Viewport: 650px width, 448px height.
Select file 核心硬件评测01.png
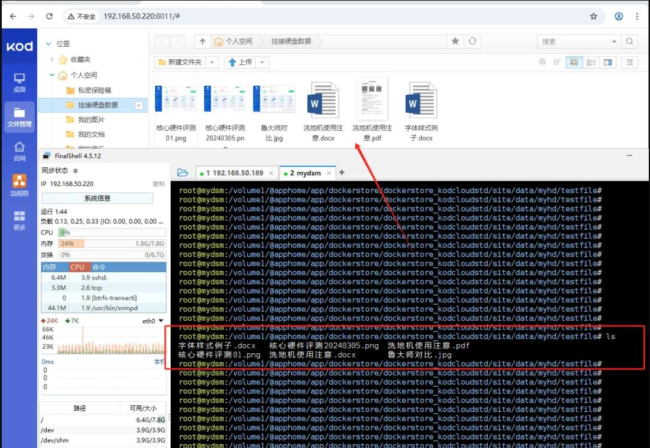click(176, 111)
